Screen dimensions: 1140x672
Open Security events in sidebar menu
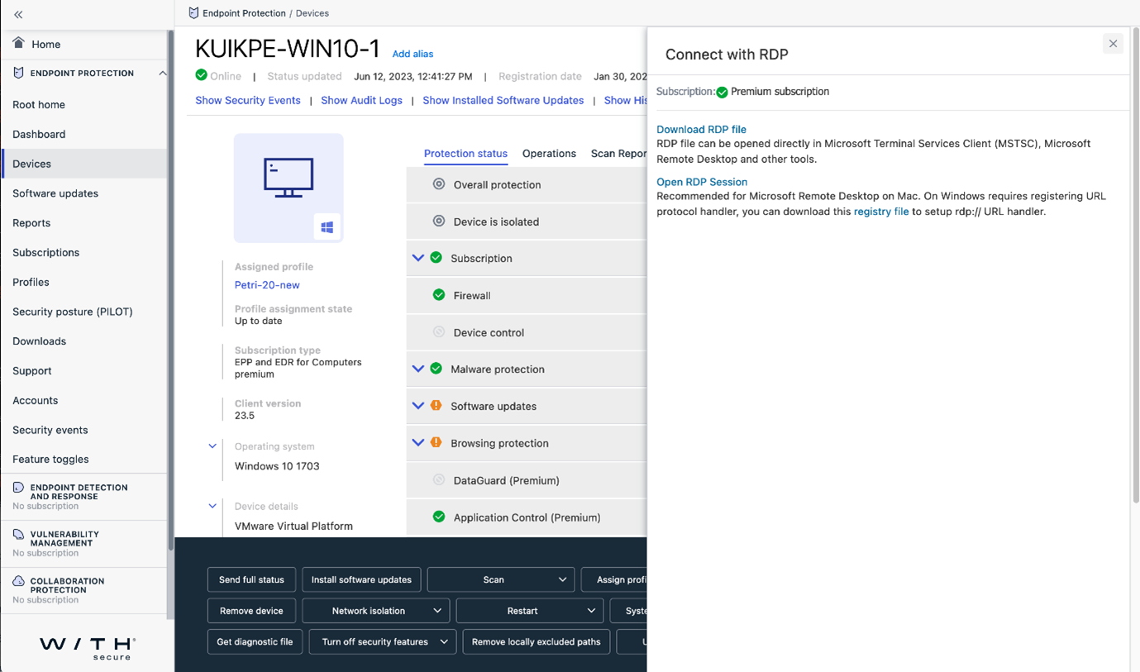(50, 430)
